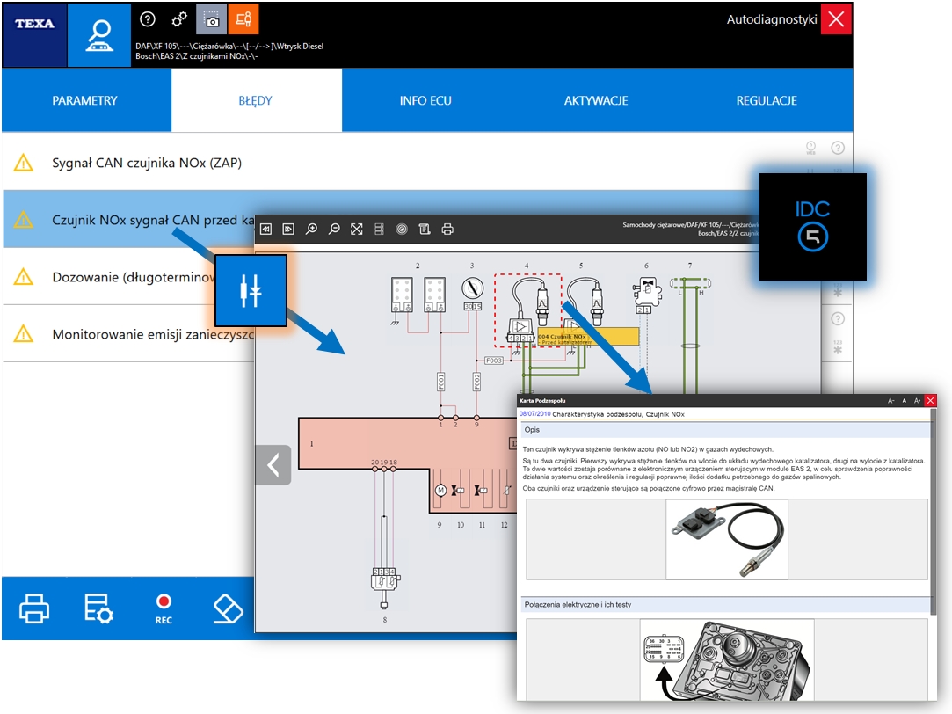952x714 pixels.
Task: Open help using the question mark icon
Action: point(148,18)
